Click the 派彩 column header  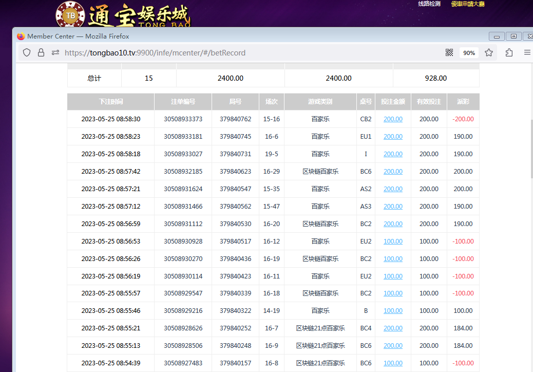click(x=463, y=102)
